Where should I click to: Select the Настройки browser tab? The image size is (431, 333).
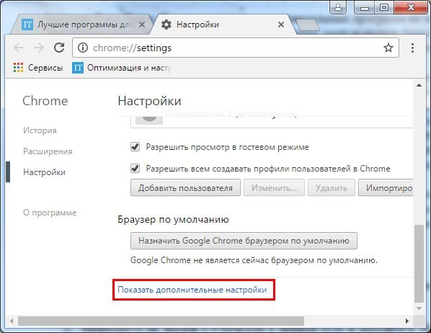tap(223, 25)
